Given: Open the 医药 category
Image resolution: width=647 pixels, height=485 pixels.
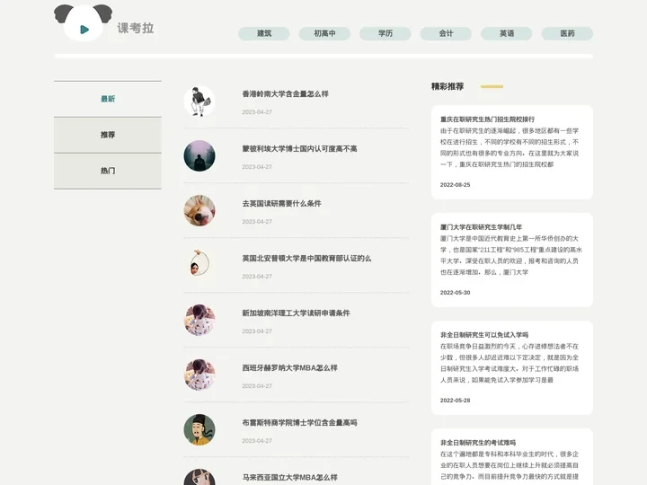Looking at the screenshot, I should 567,33.
